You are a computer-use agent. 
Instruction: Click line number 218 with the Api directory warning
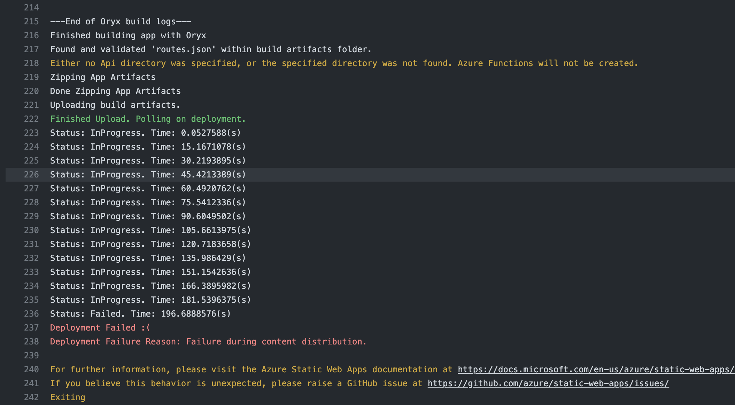tap(31, 63)
